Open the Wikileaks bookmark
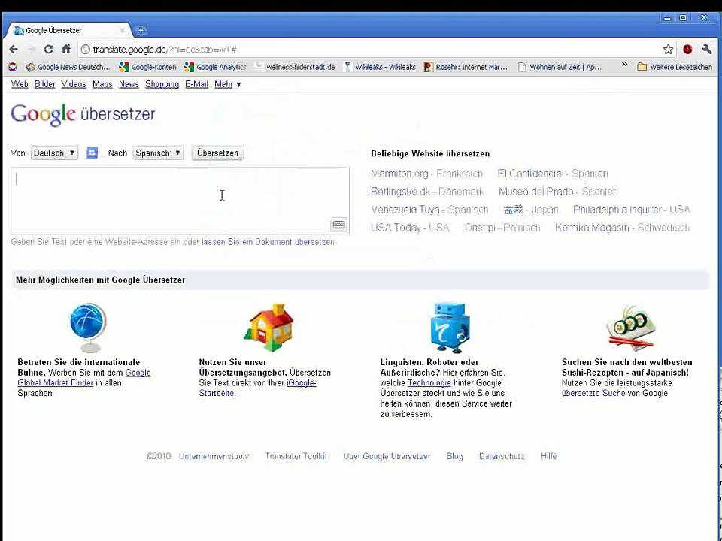This screenshot has height=541, width=722. tap(380, 67)
